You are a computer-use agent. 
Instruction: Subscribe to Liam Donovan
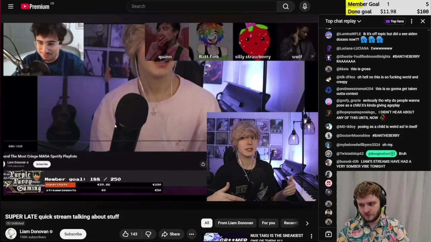(73, 234)
